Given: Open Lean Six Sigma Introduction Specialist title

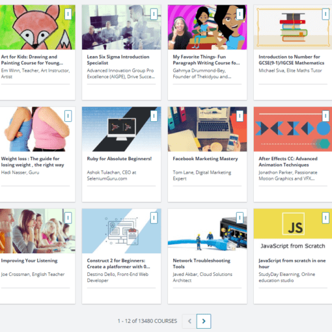Looking at the screenshot, I should [118, 60].
